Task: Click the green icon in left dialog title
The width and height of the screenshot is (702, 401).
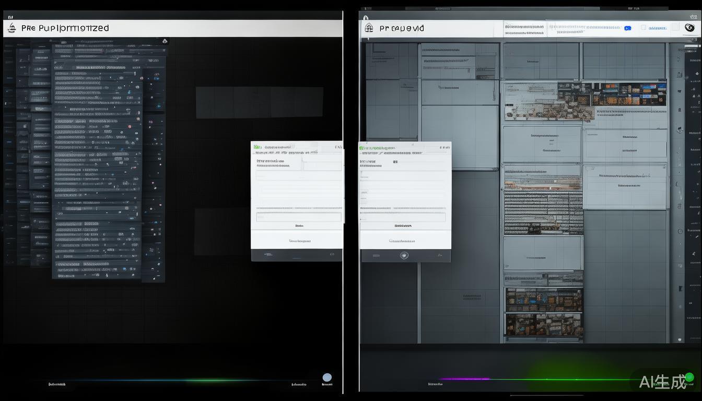Action: [257, 147]
